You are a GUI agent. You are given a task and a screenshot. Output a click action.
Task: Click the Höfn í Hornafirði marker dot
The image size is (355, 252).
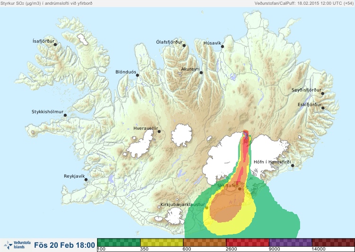click(293, 166)
